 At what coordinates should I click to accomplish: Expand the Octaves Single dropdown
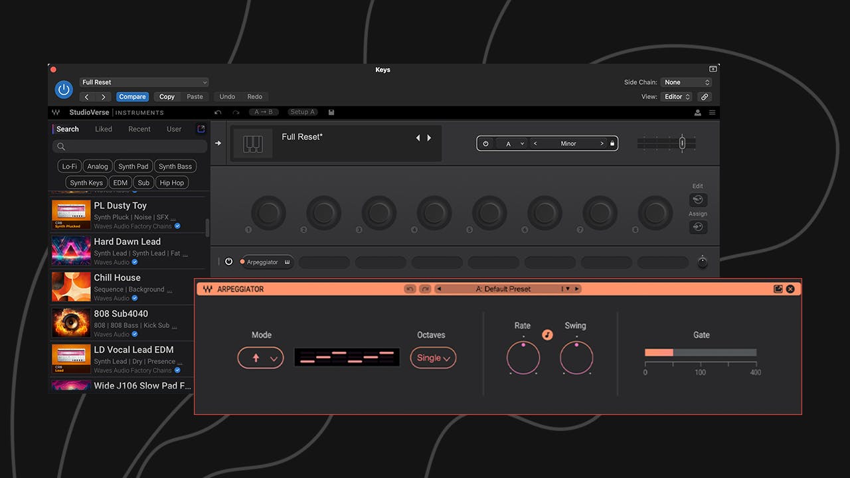pyautogui.click(x=433, y=358)
